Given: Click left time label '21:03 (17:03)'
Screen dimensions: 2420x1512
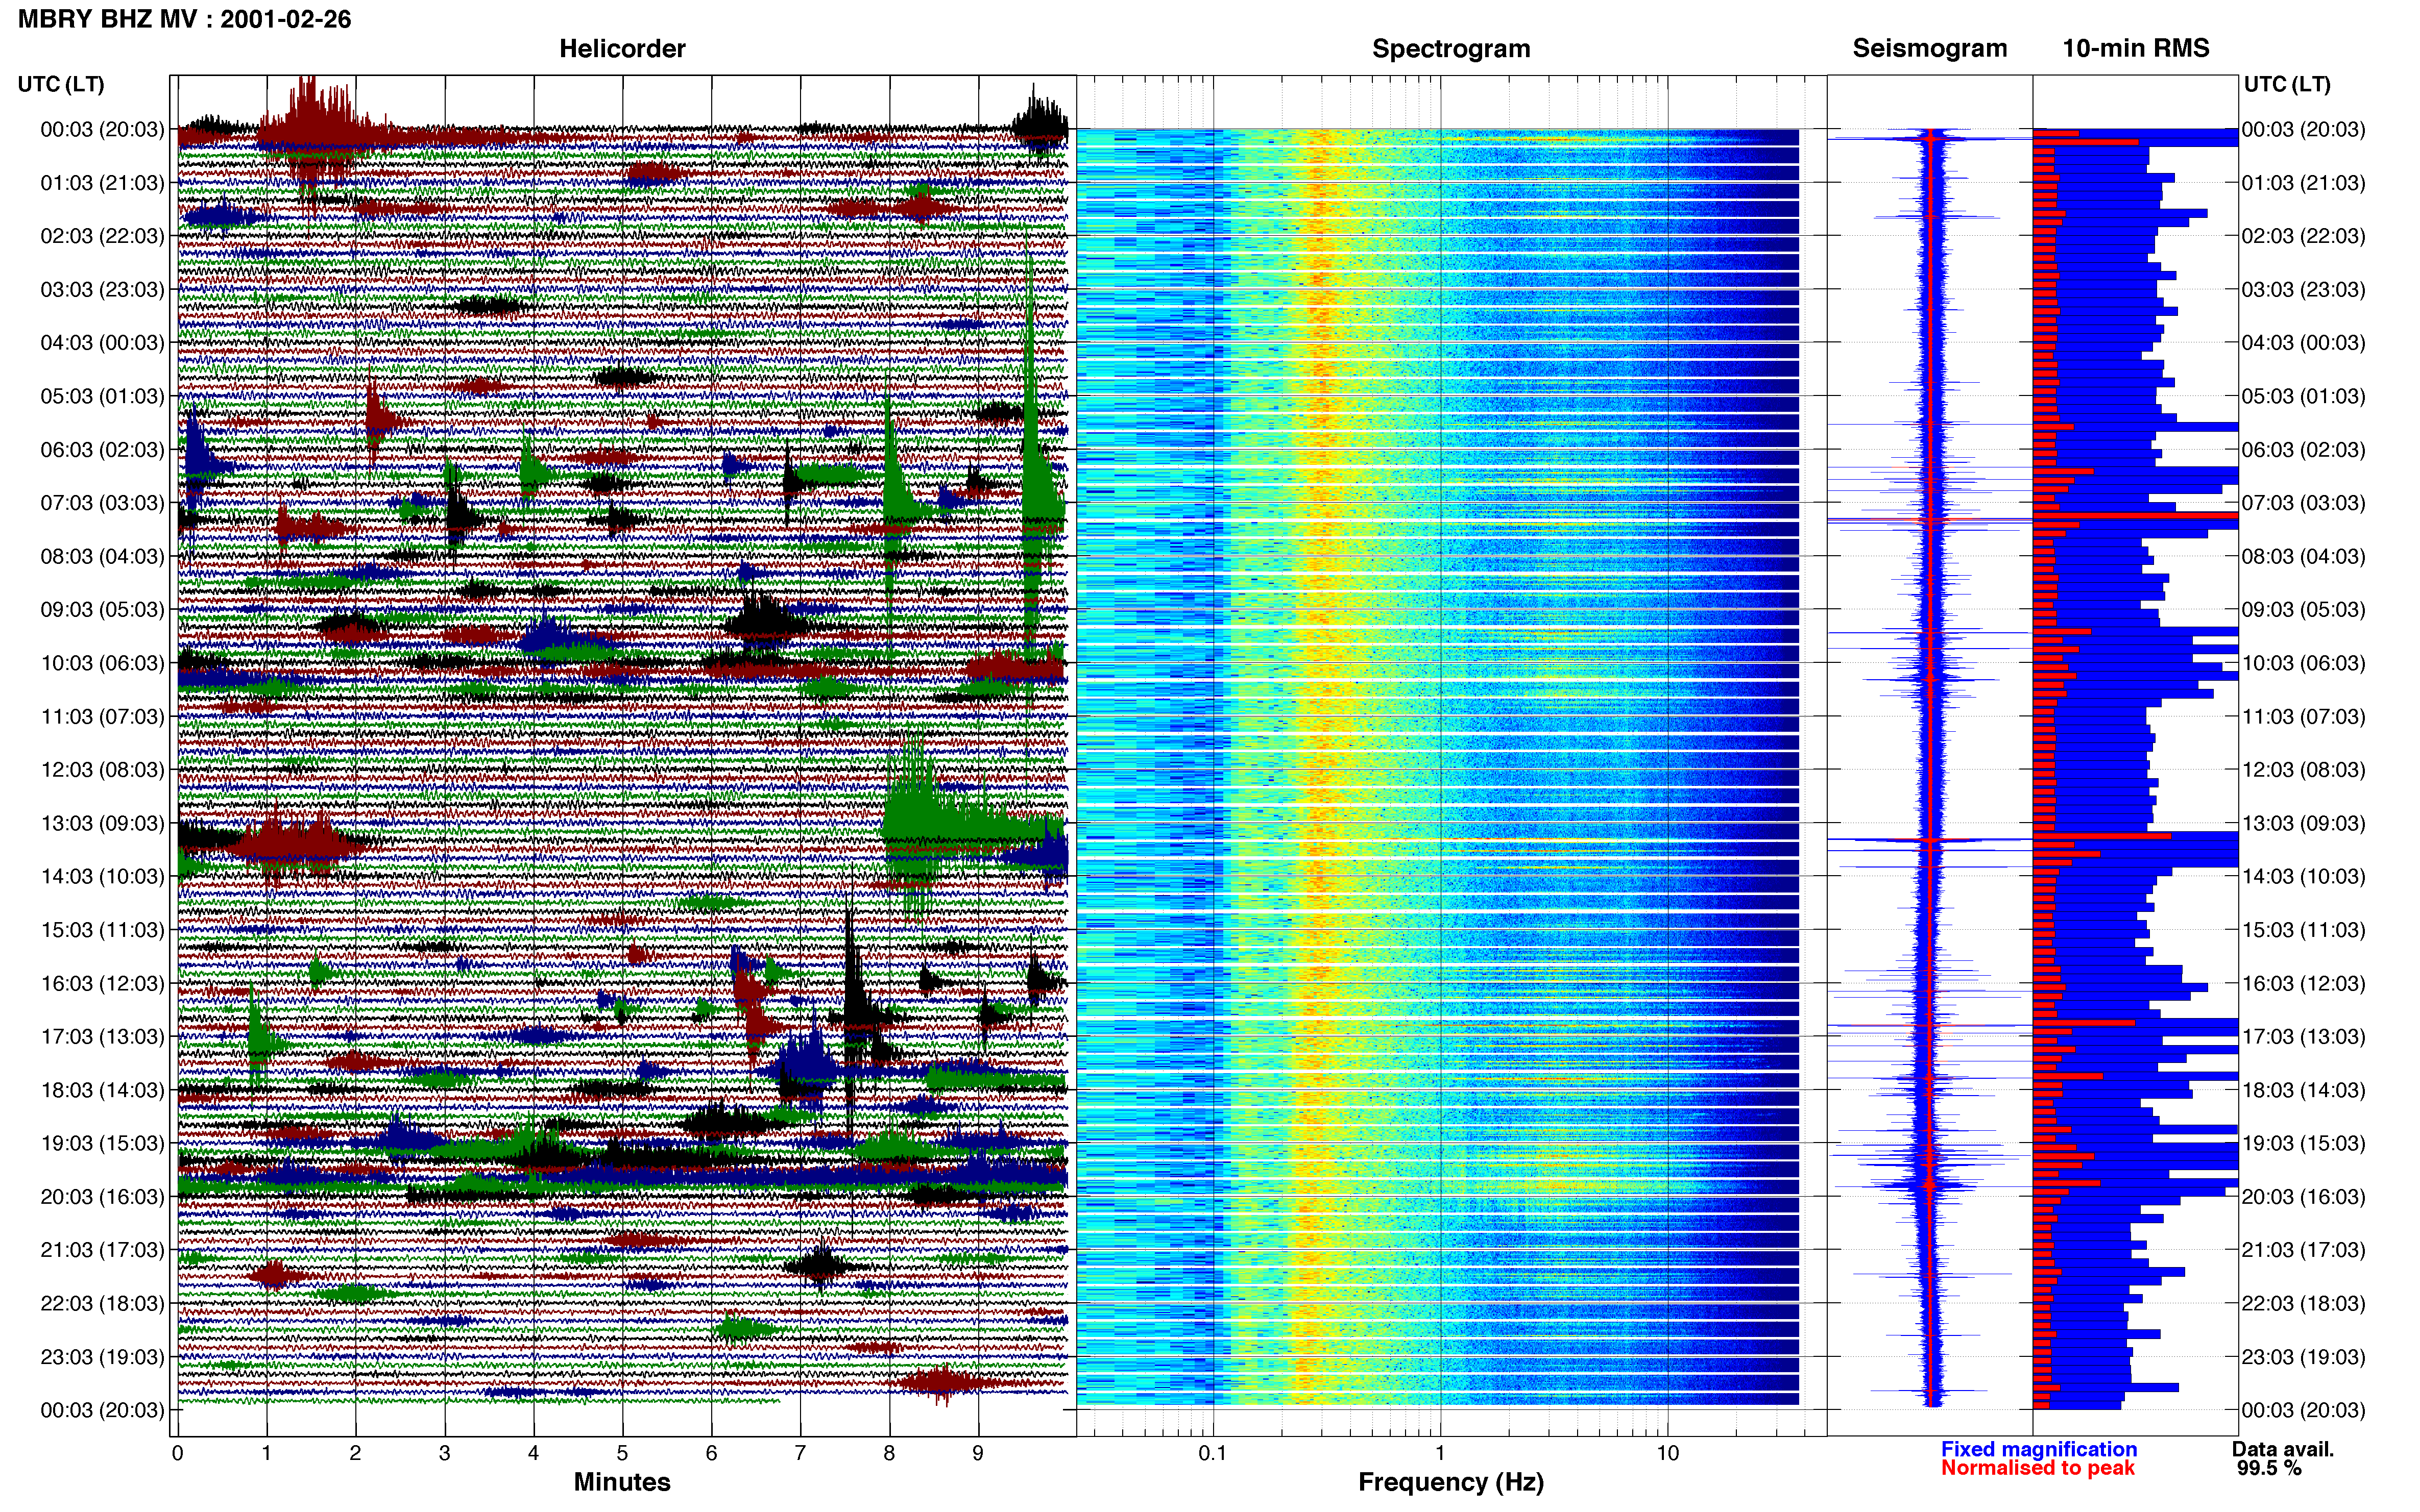Looking at the screenshot, I should [x=102, y=1250].
